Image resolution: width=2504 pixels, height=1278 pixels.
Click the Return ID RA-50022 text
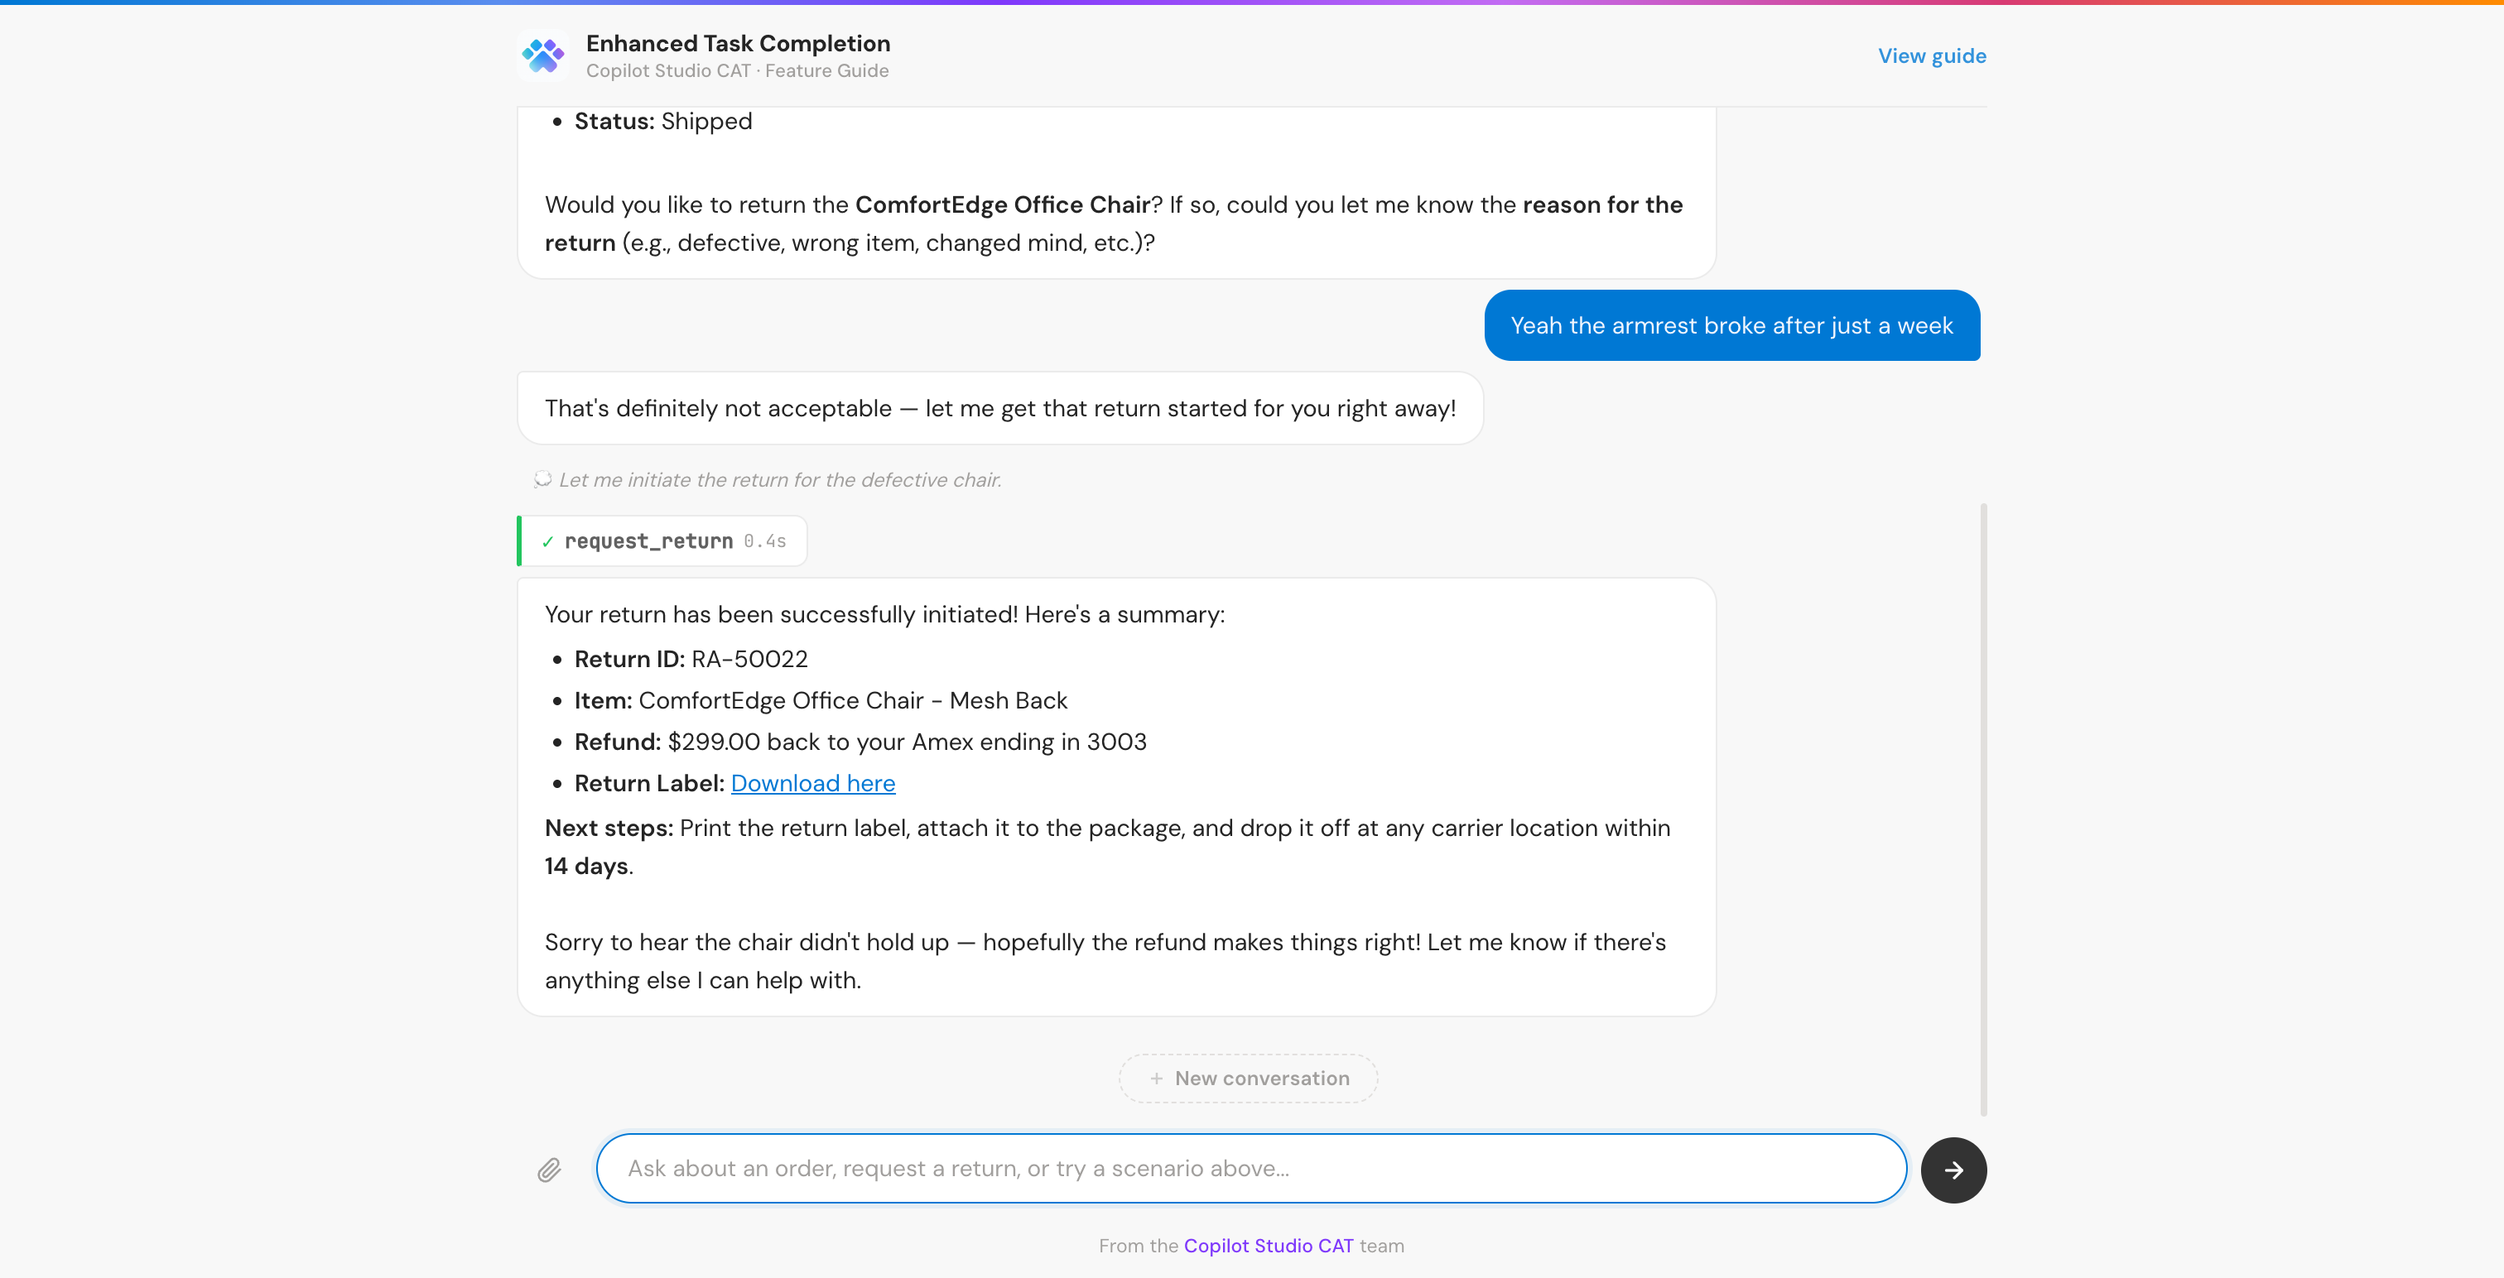click(691, 658)
